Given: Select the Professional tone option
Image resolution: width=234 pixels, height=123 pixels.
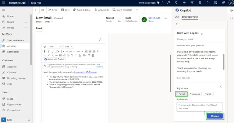Looking at the screenshot, I should [195, 94].
